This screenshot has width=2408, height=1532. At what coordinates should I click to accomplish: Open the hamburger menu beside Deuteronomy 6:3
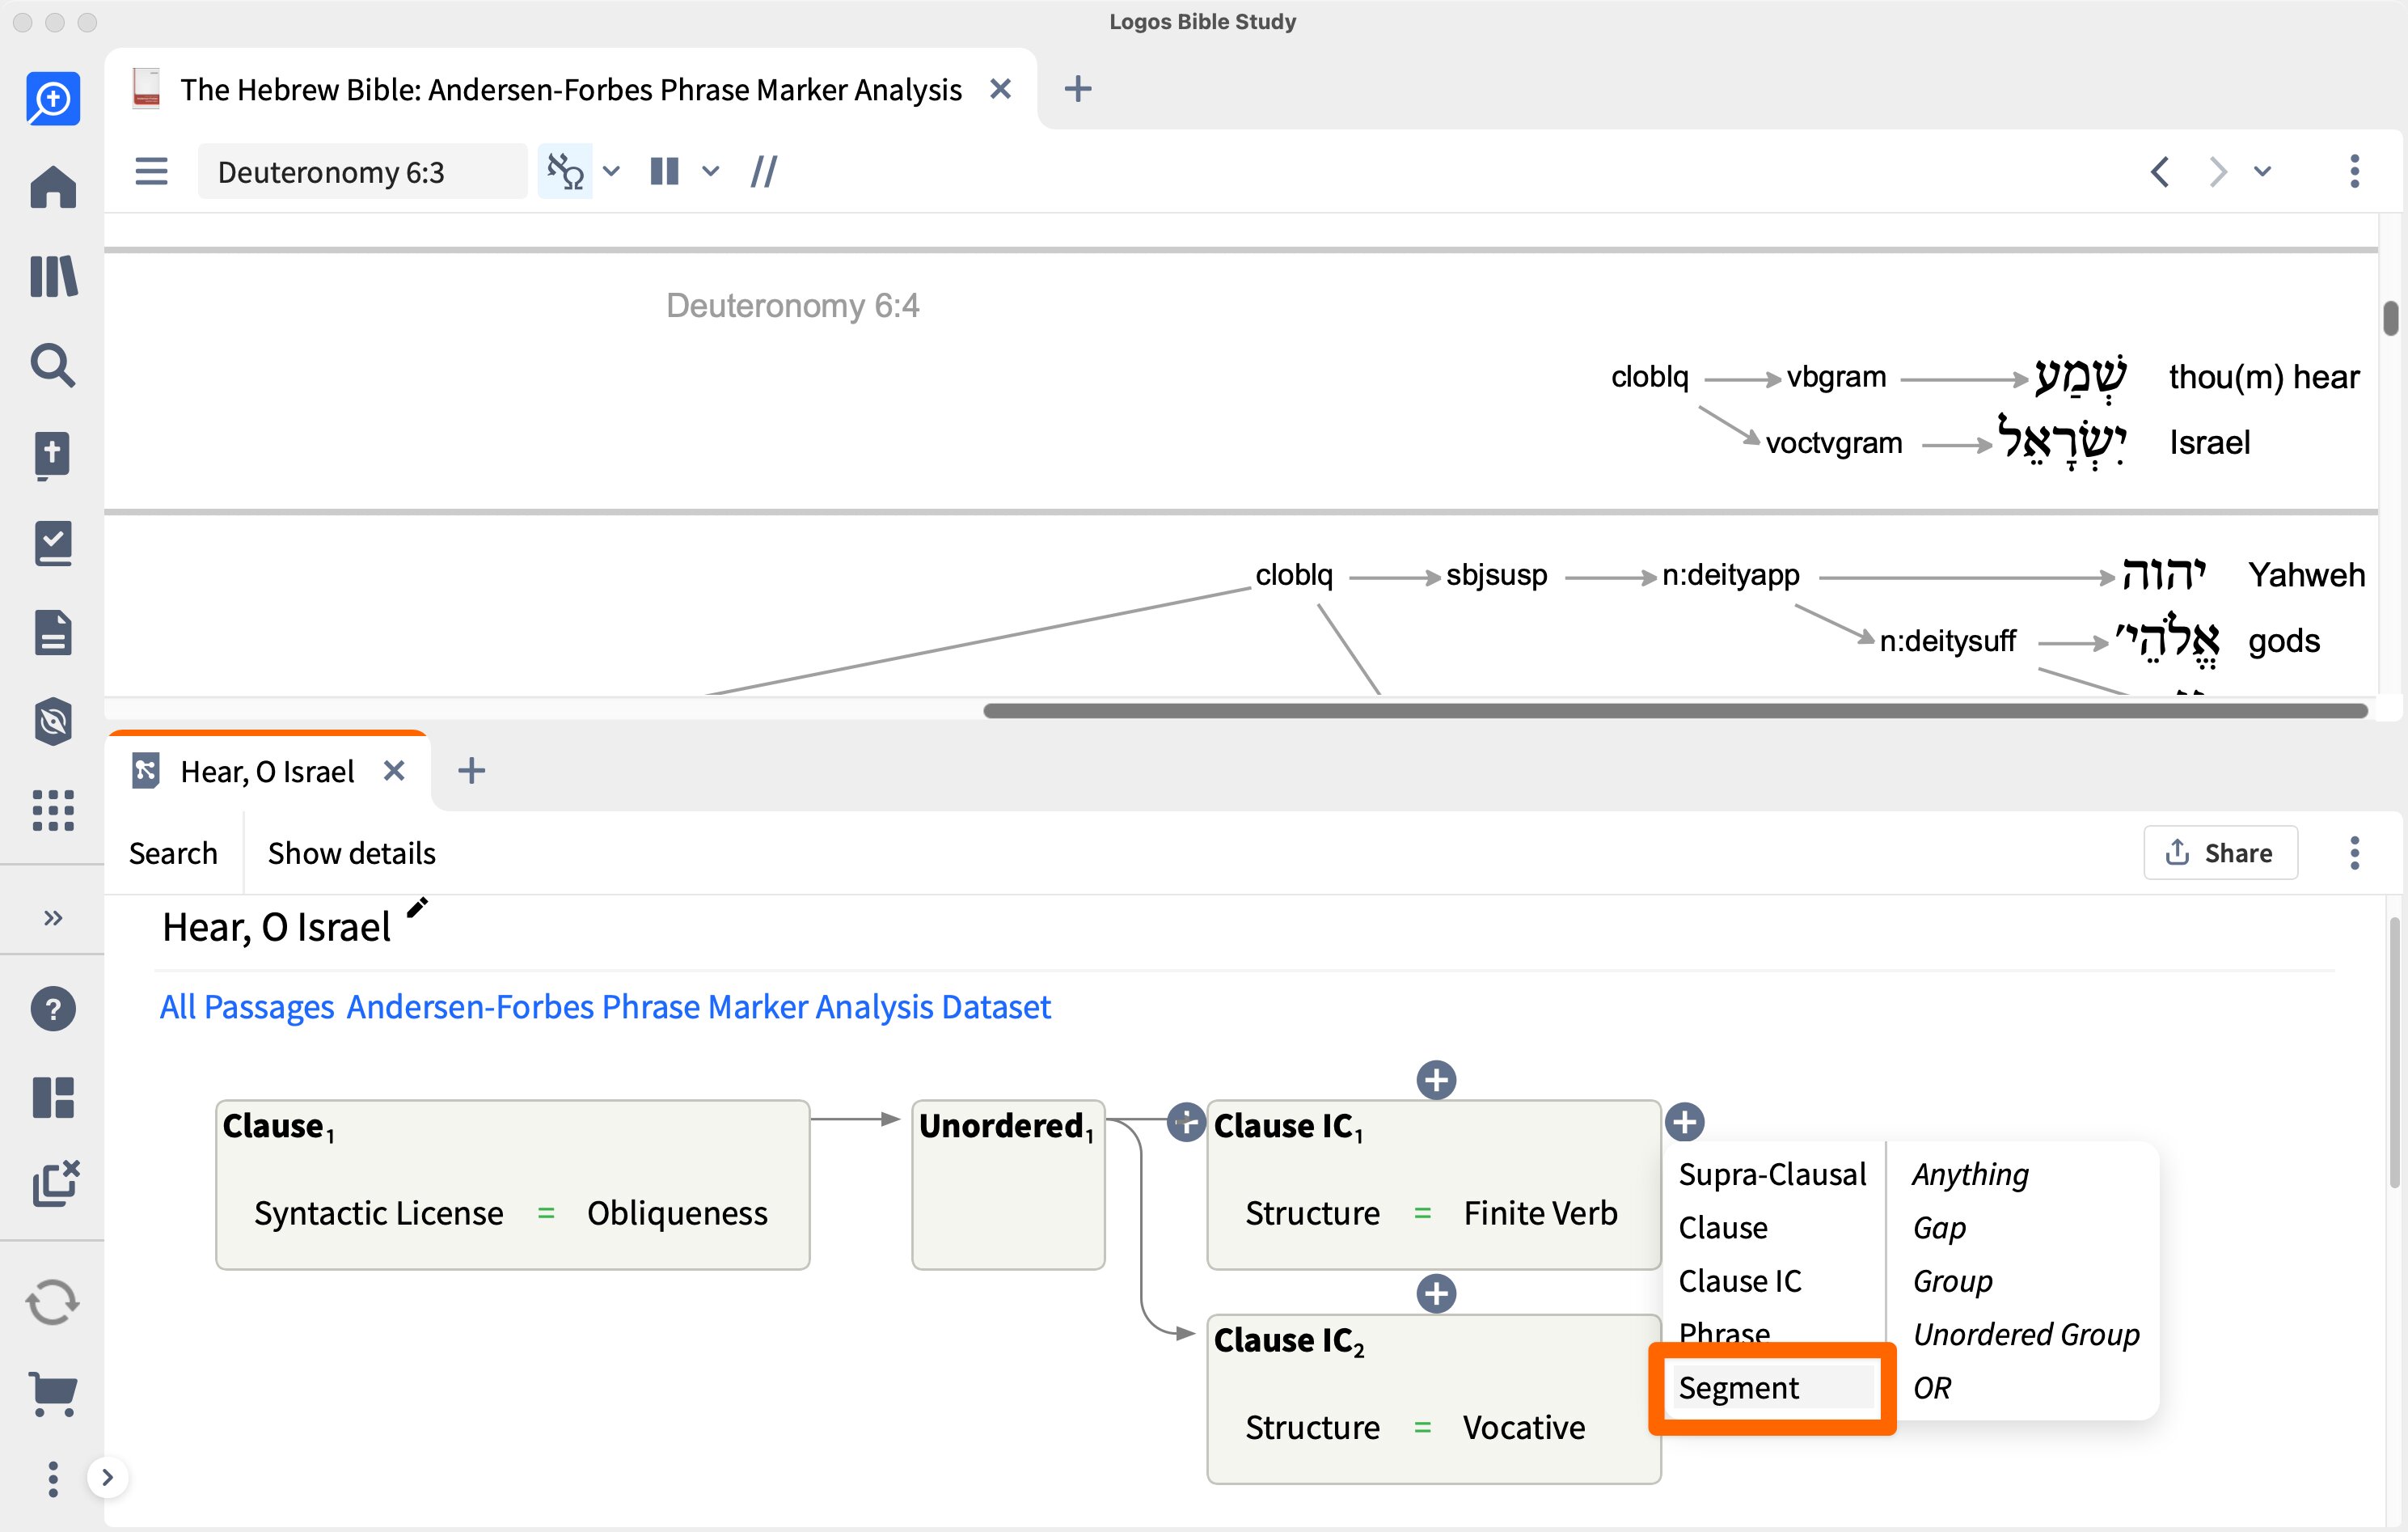(151, 171)
